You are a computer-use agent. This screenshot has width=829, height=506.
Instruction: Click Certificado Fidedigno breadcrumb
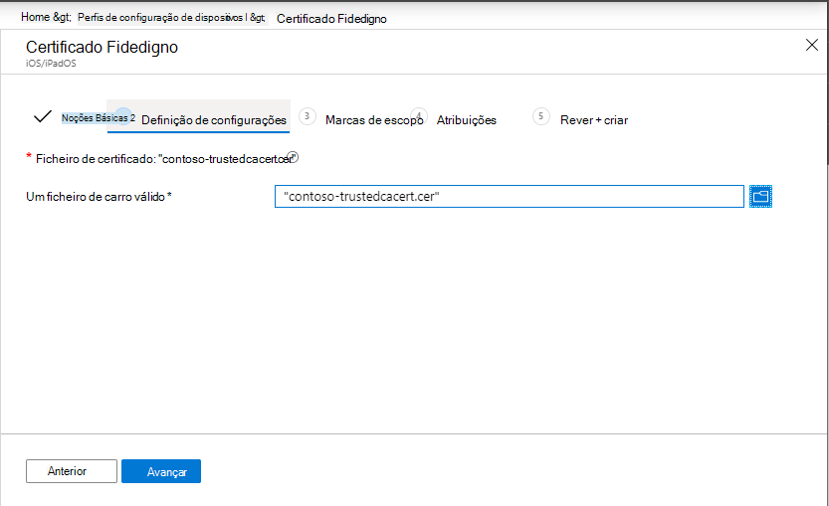[331, 19]
